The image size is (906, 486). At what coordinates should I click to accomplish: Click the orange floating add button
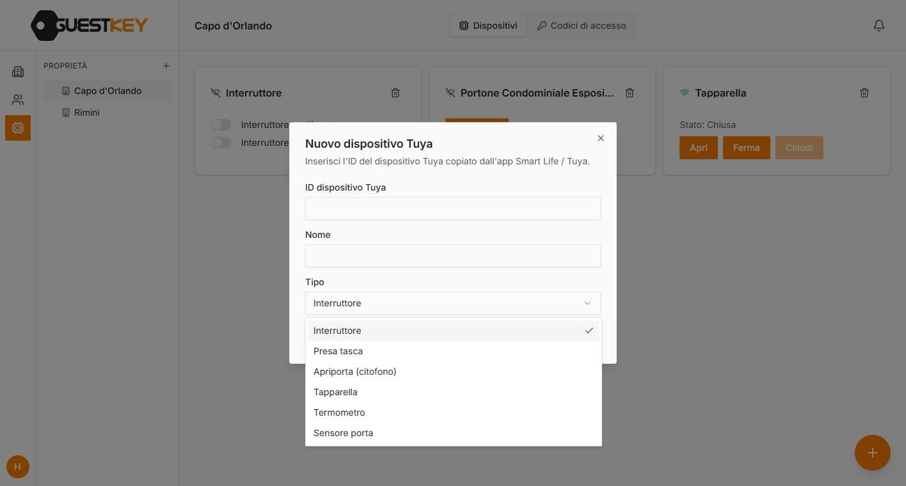[x=873, y=453]
